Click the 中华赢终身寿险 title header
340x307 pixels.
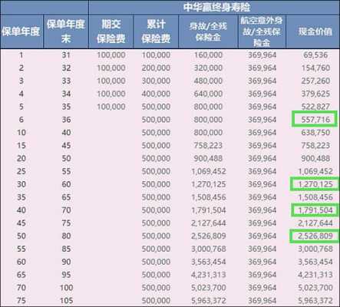click(x=216, y=7)
